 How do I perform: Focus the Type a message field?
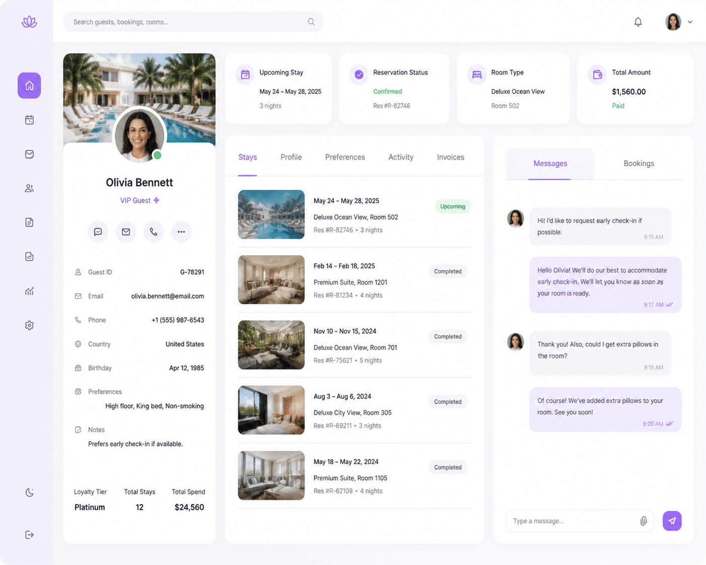[x=580, y=521]
